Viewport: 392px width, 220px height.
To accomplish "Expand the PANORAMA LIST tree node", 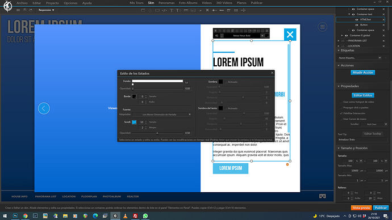I will (339, 41).
